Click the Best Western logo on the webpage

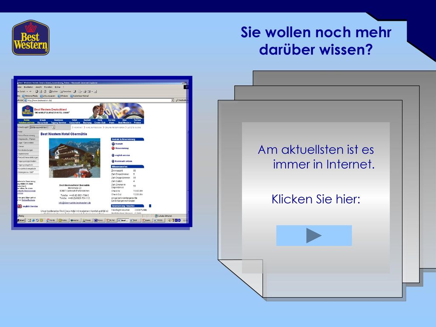pos(28,111)
